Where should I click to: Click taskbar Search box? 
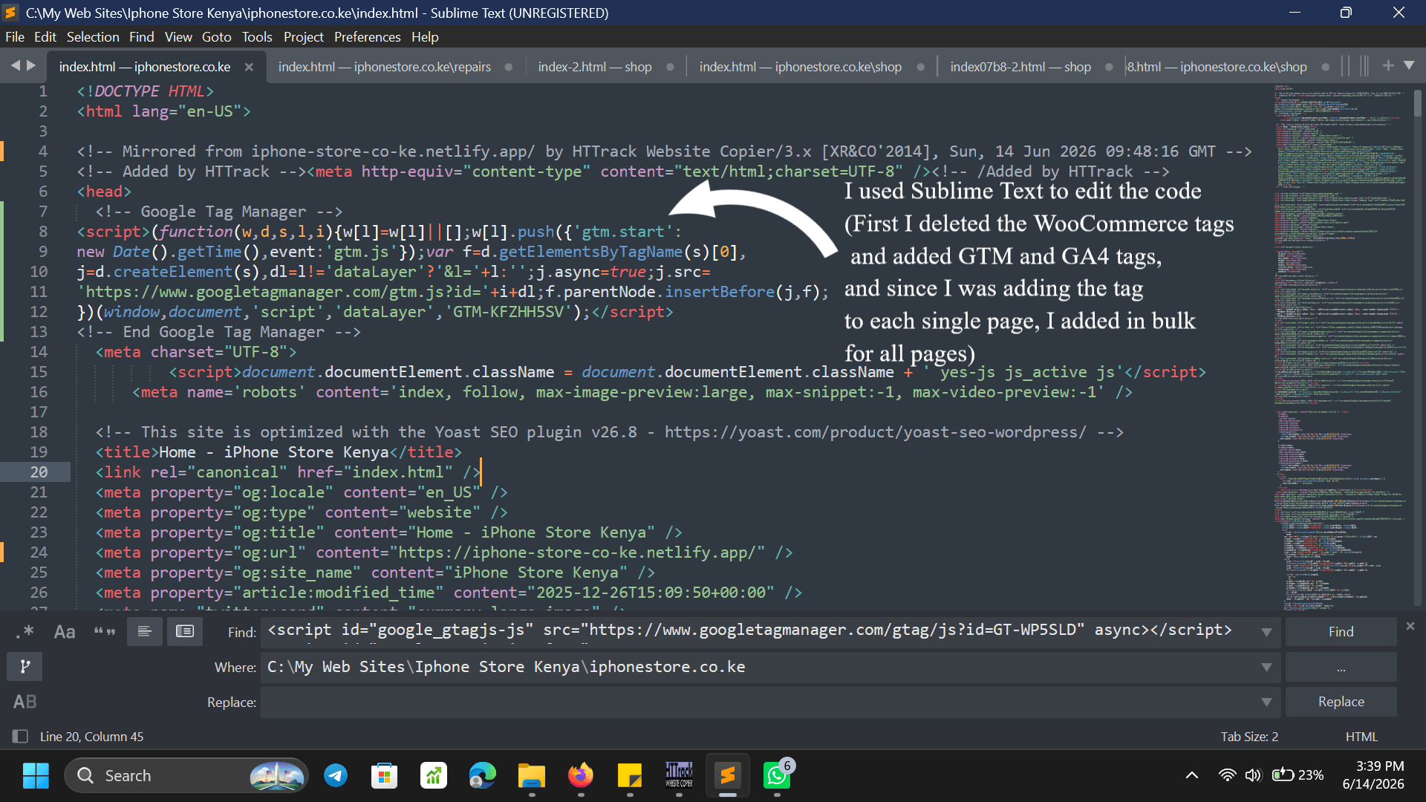(186, 775)
